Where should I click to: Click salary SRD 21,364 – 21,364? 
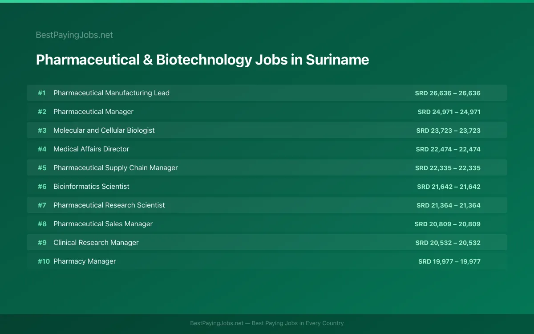click(x=449, y=205)
